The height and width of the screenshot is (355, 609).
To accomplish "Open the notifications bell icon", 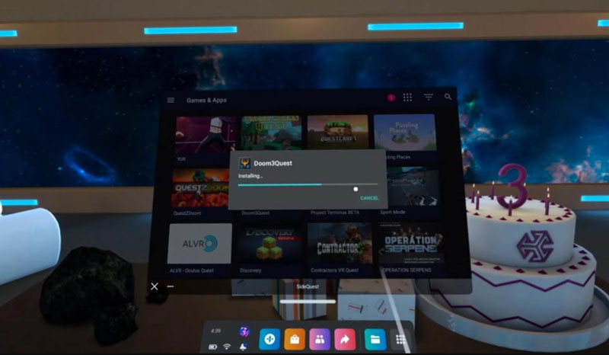I will (244, 346).
